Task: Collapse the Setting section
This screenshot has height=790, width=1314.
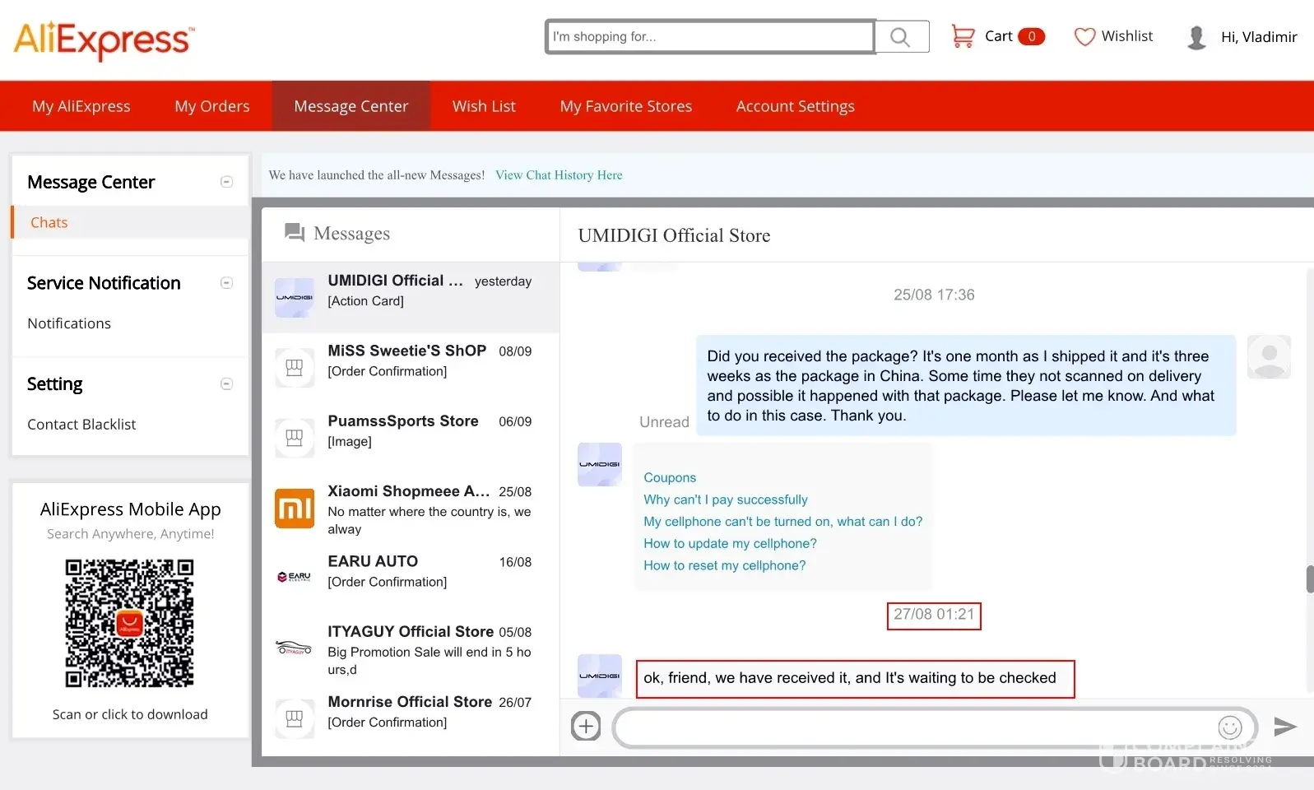Action: (226, 384)
